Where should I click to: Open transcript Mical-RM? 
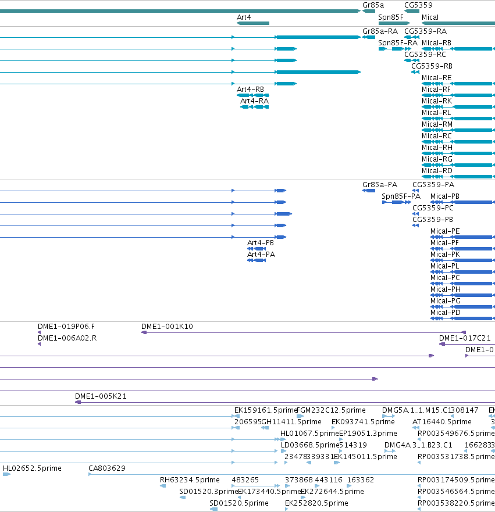(x=458, y=130)
